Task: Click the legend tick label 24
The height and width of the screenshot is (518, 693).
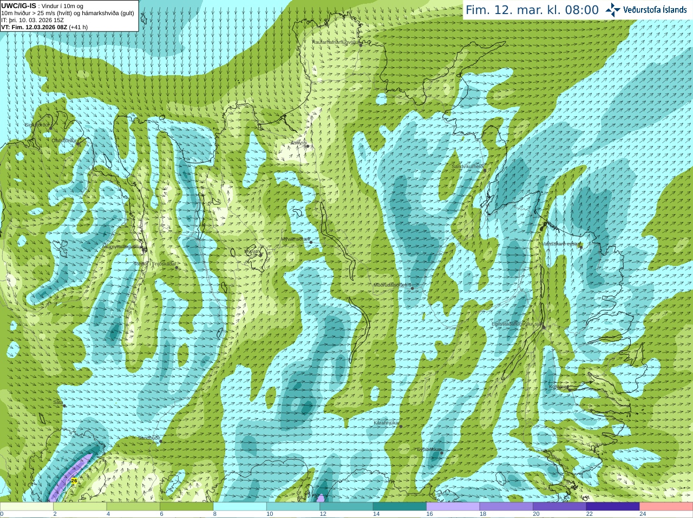Action: pos(643,514)
